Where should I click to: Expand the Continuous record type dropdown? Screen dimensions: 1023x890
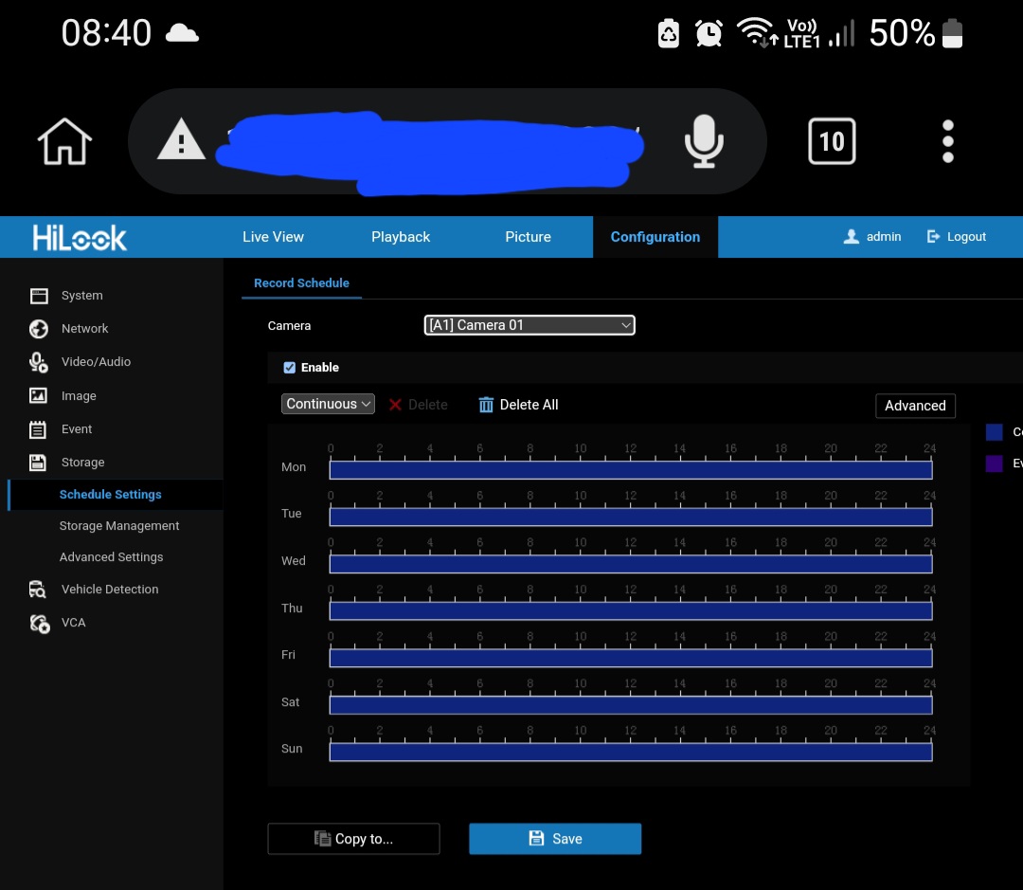pos(328,404)
